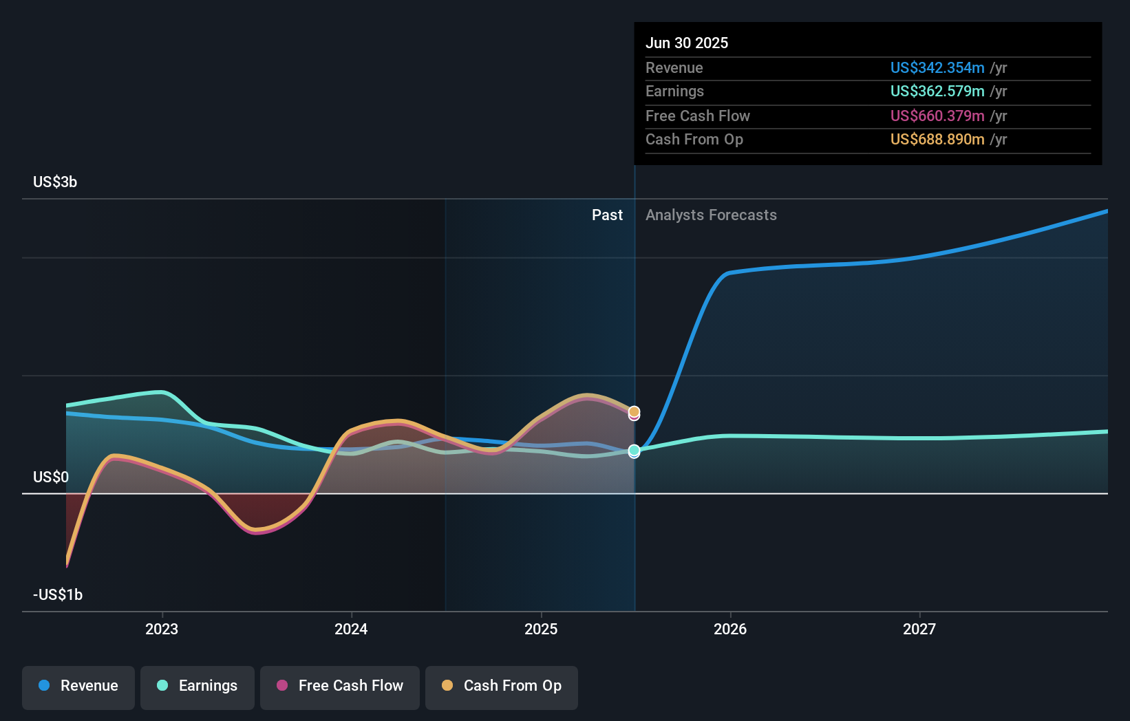Click the orange Cash From Op legend dot
Screen dimensions: 1130x721
[447, 685]
